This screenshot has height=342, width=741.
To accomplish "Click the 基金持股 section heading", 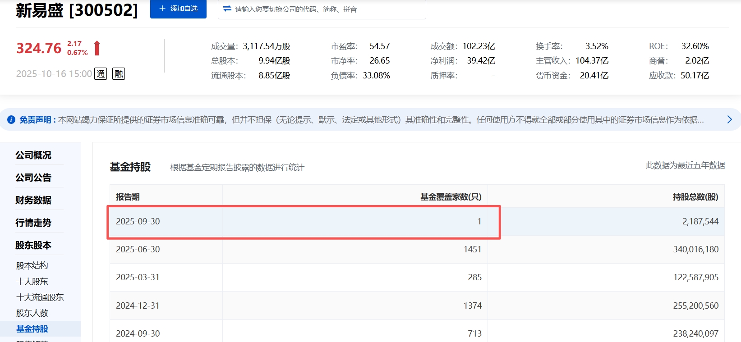I will tap(130, 167).
